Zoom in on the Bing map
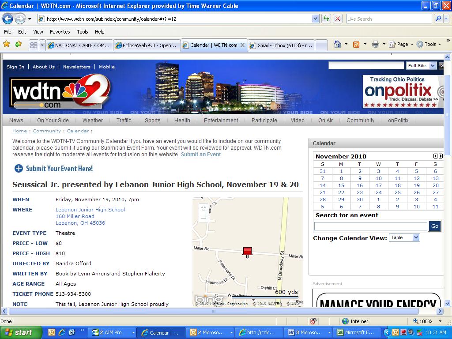The width and height of the screenshot is (452, 339). click(x=203, y=208)
